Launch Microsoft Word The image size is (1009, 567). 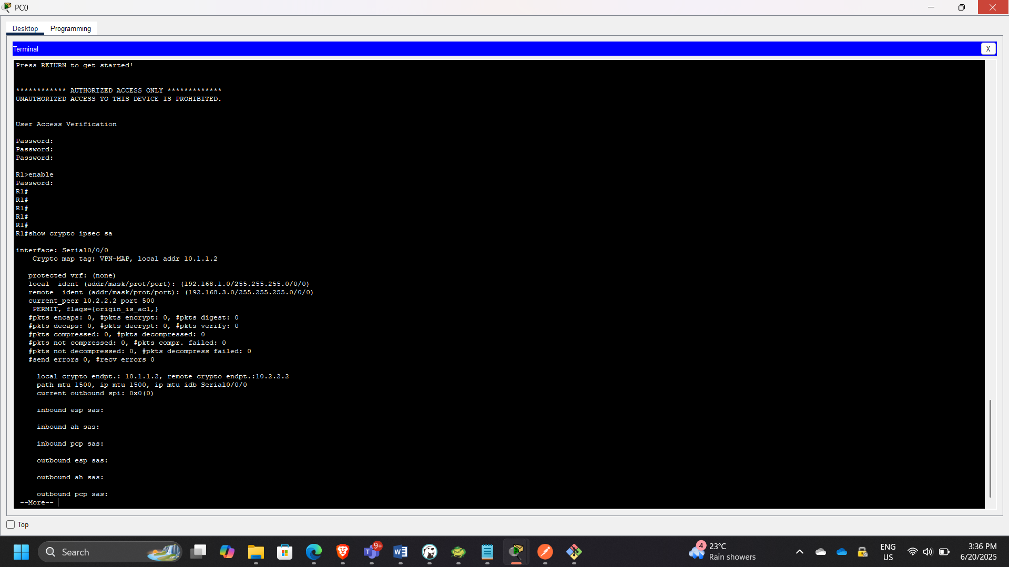(x=401, y=552)
